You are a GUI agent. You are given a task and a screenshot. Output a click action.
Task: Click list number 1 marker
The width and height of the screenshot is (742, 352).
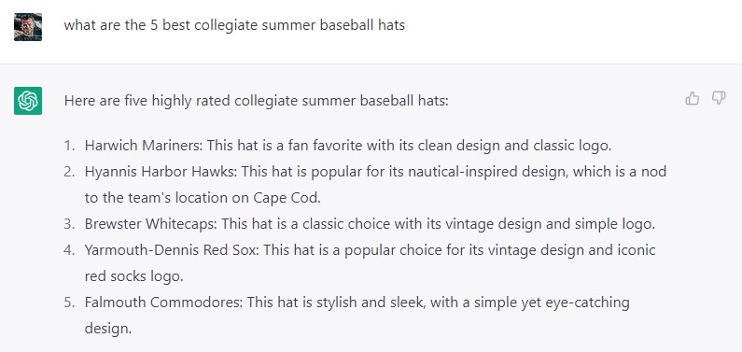(70, 146)
